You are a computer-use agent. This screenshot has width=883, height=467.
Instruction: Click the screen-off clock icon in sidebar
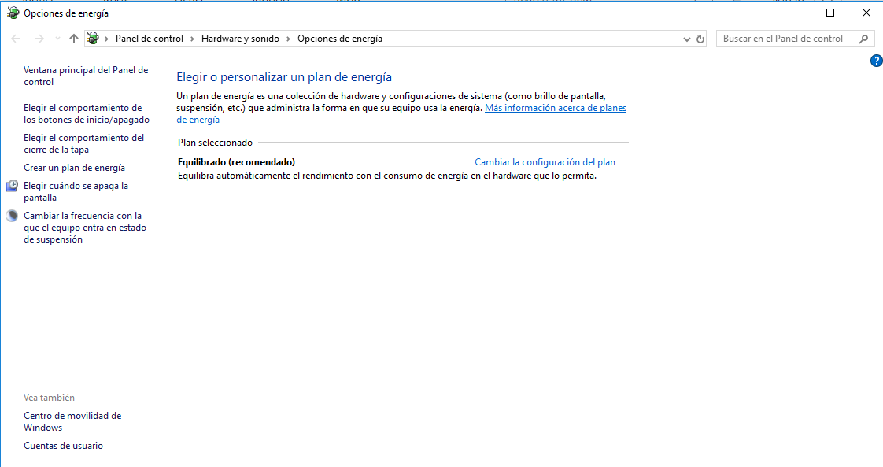(12, 186)
